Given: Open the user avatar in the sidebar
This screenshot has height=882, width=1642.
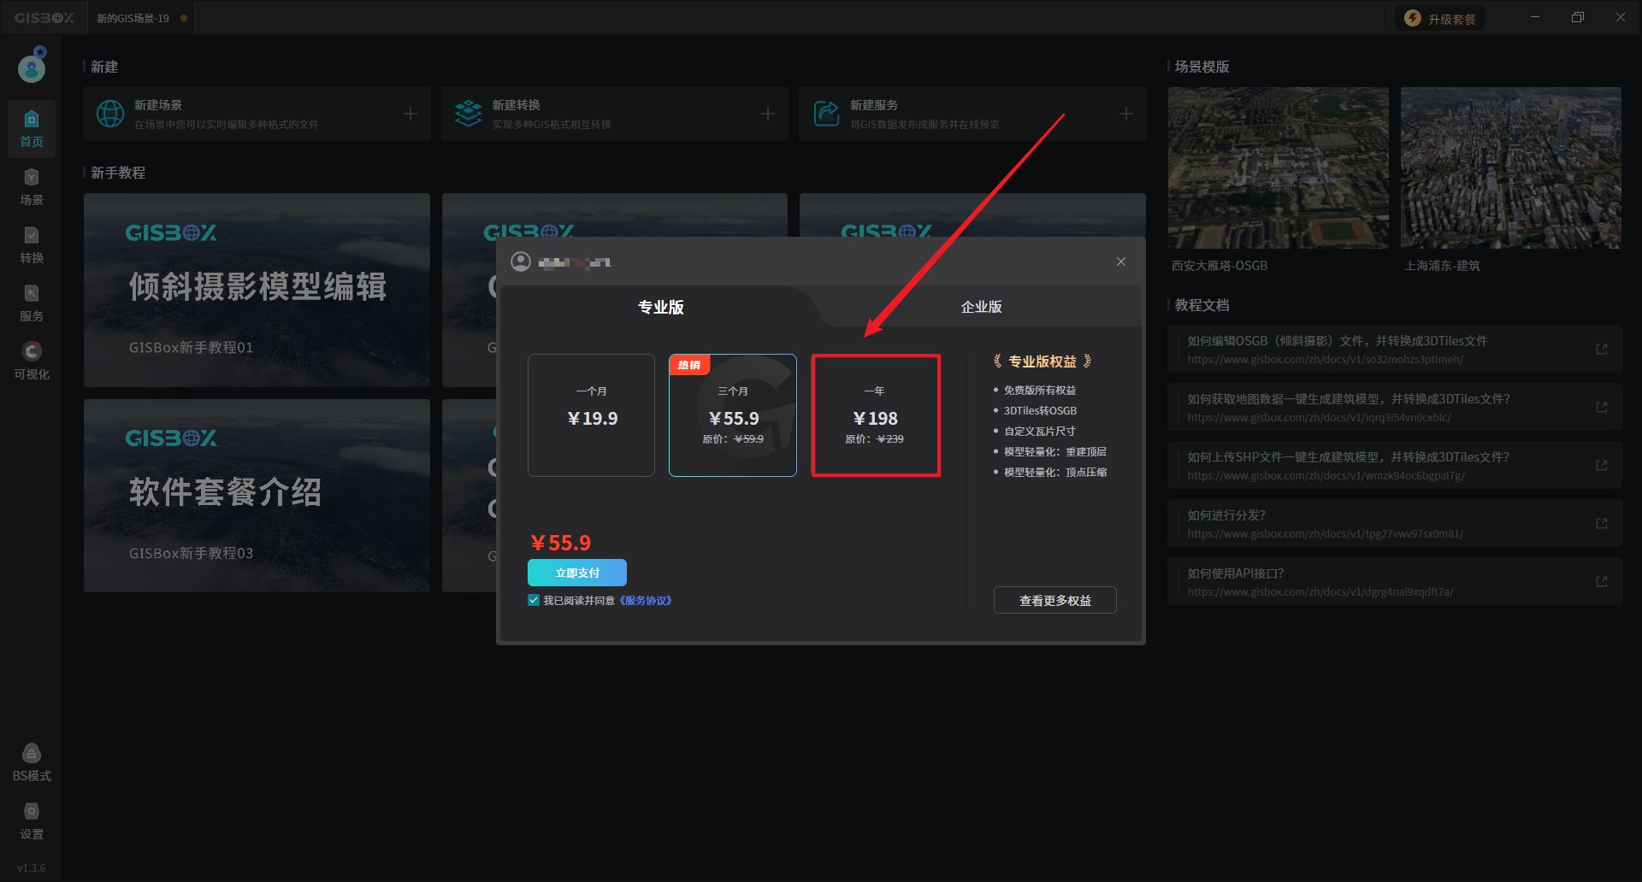Looking at the screenshot, I should click(32, 67).
